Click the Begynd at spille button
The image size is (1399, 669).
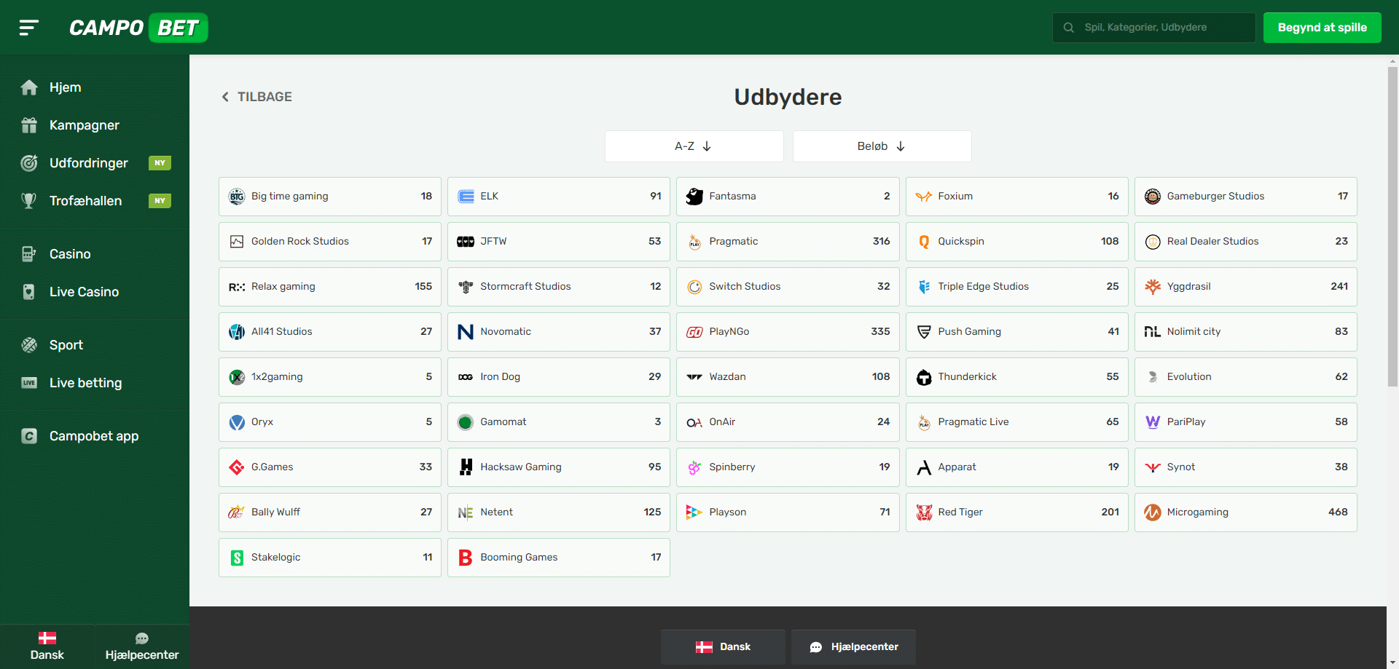click(x=1322, y=28)
